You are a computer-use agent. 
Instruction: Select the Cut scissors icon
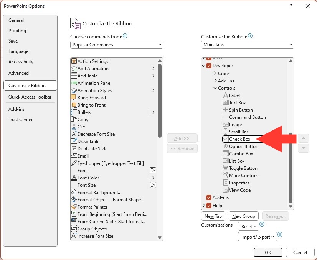tap(74, 127)
